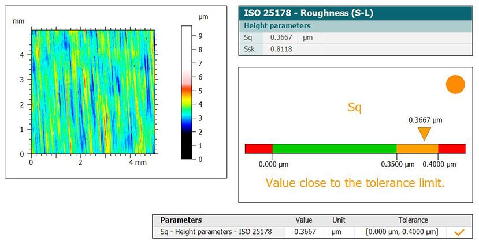479x245 pixels.
Task: Click the 0.3667 µm label above the marker
Action: point(425,120)
